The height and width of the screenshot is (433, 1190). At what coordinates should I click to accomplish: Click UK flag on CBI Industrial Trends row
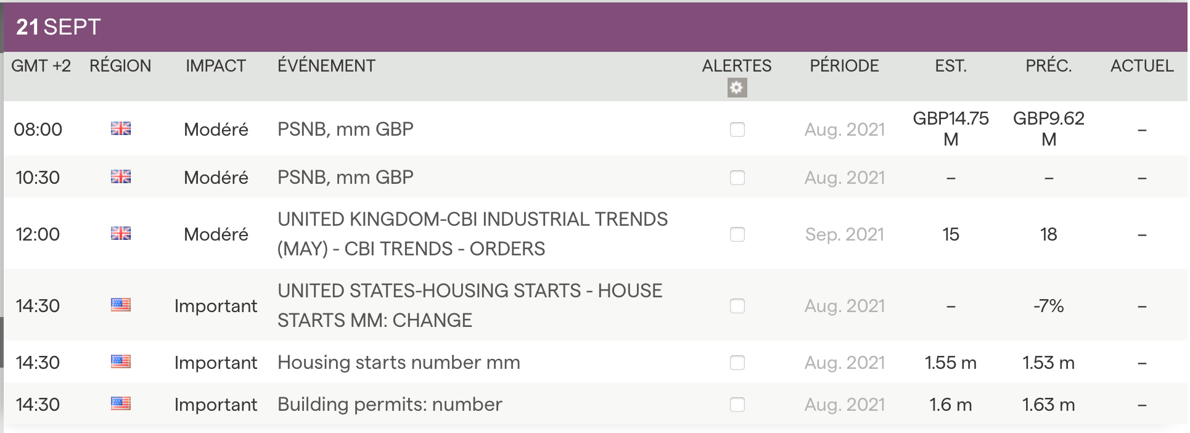pyautogui.click(x=121, y=233)
